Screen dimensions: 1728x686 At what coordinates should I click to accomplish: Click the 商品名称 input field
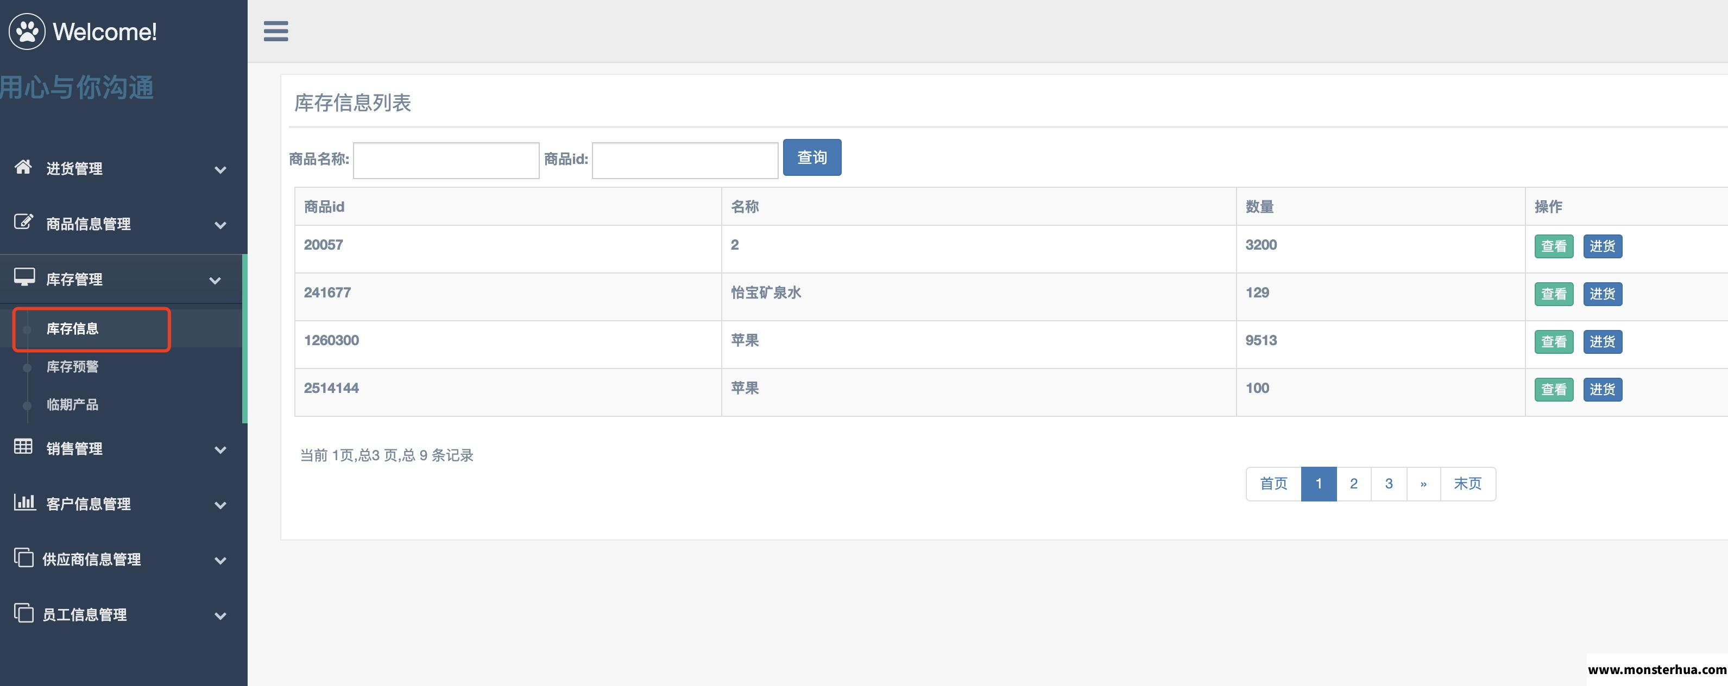446,160
